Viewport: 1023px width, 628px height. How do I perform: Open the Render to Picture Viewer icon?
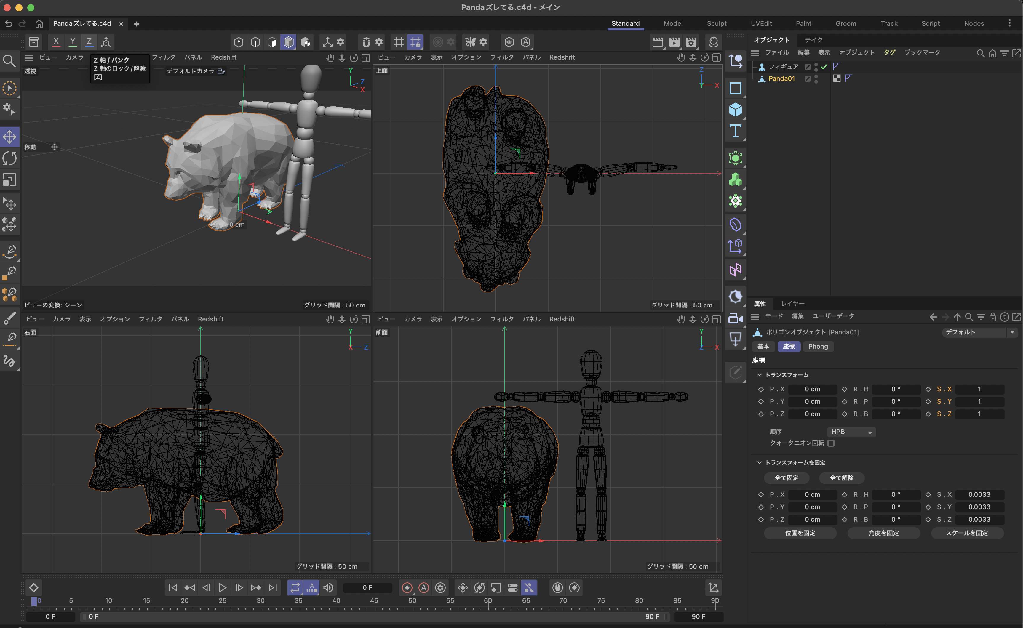[x=674, y=41]
